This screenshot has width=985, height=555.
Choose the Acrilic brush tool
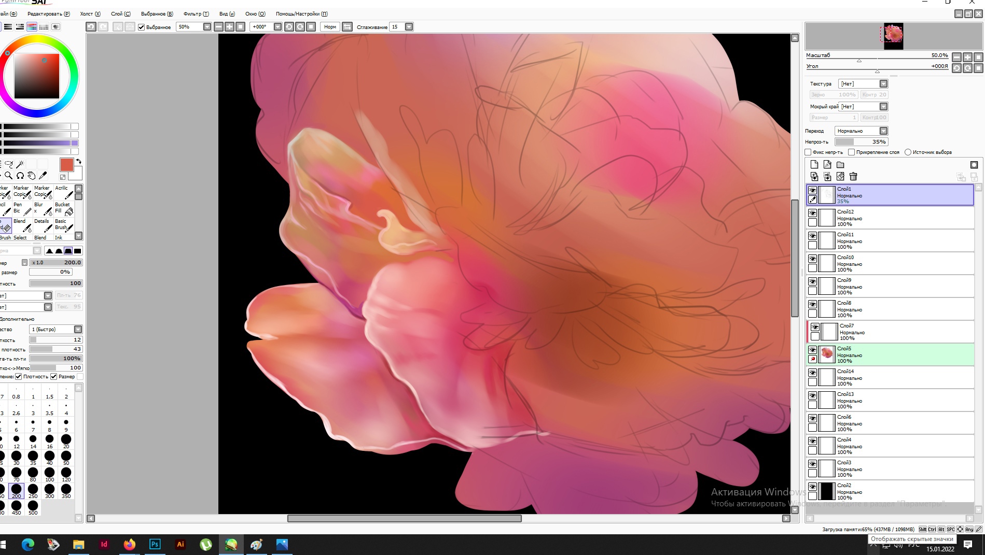pyautogui.click(x=64, y=192)
